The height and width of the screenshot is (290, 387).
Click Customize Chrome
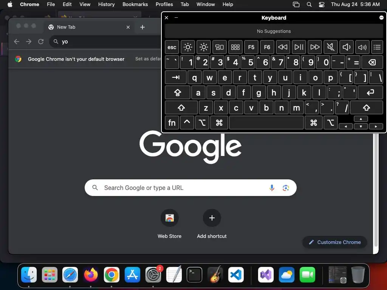tap(335, 242)
